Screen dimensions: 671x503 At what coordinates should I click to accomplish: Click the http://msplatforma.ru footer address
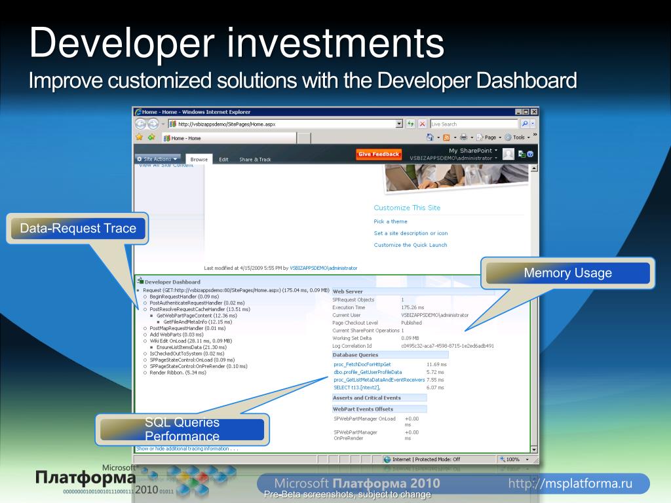(570, 483)
